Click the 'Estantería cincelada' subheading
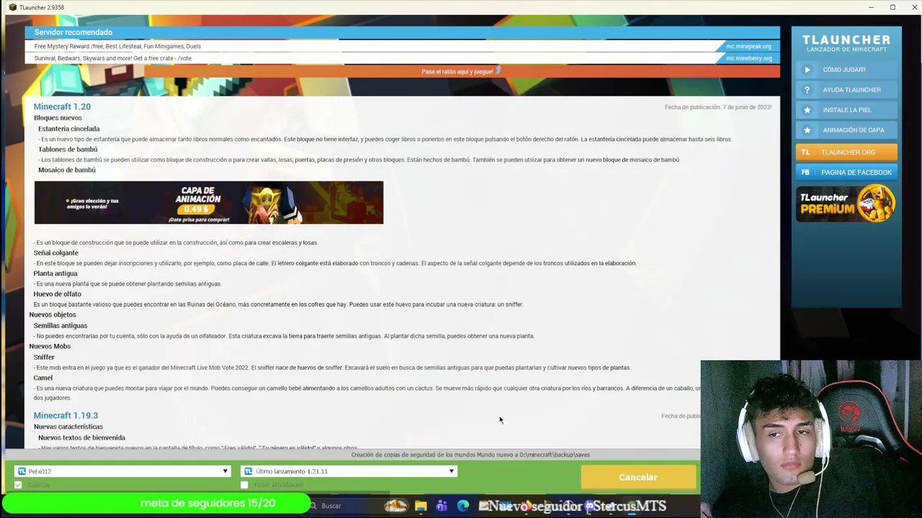This screenshot has height=518, width=922. 69,129
